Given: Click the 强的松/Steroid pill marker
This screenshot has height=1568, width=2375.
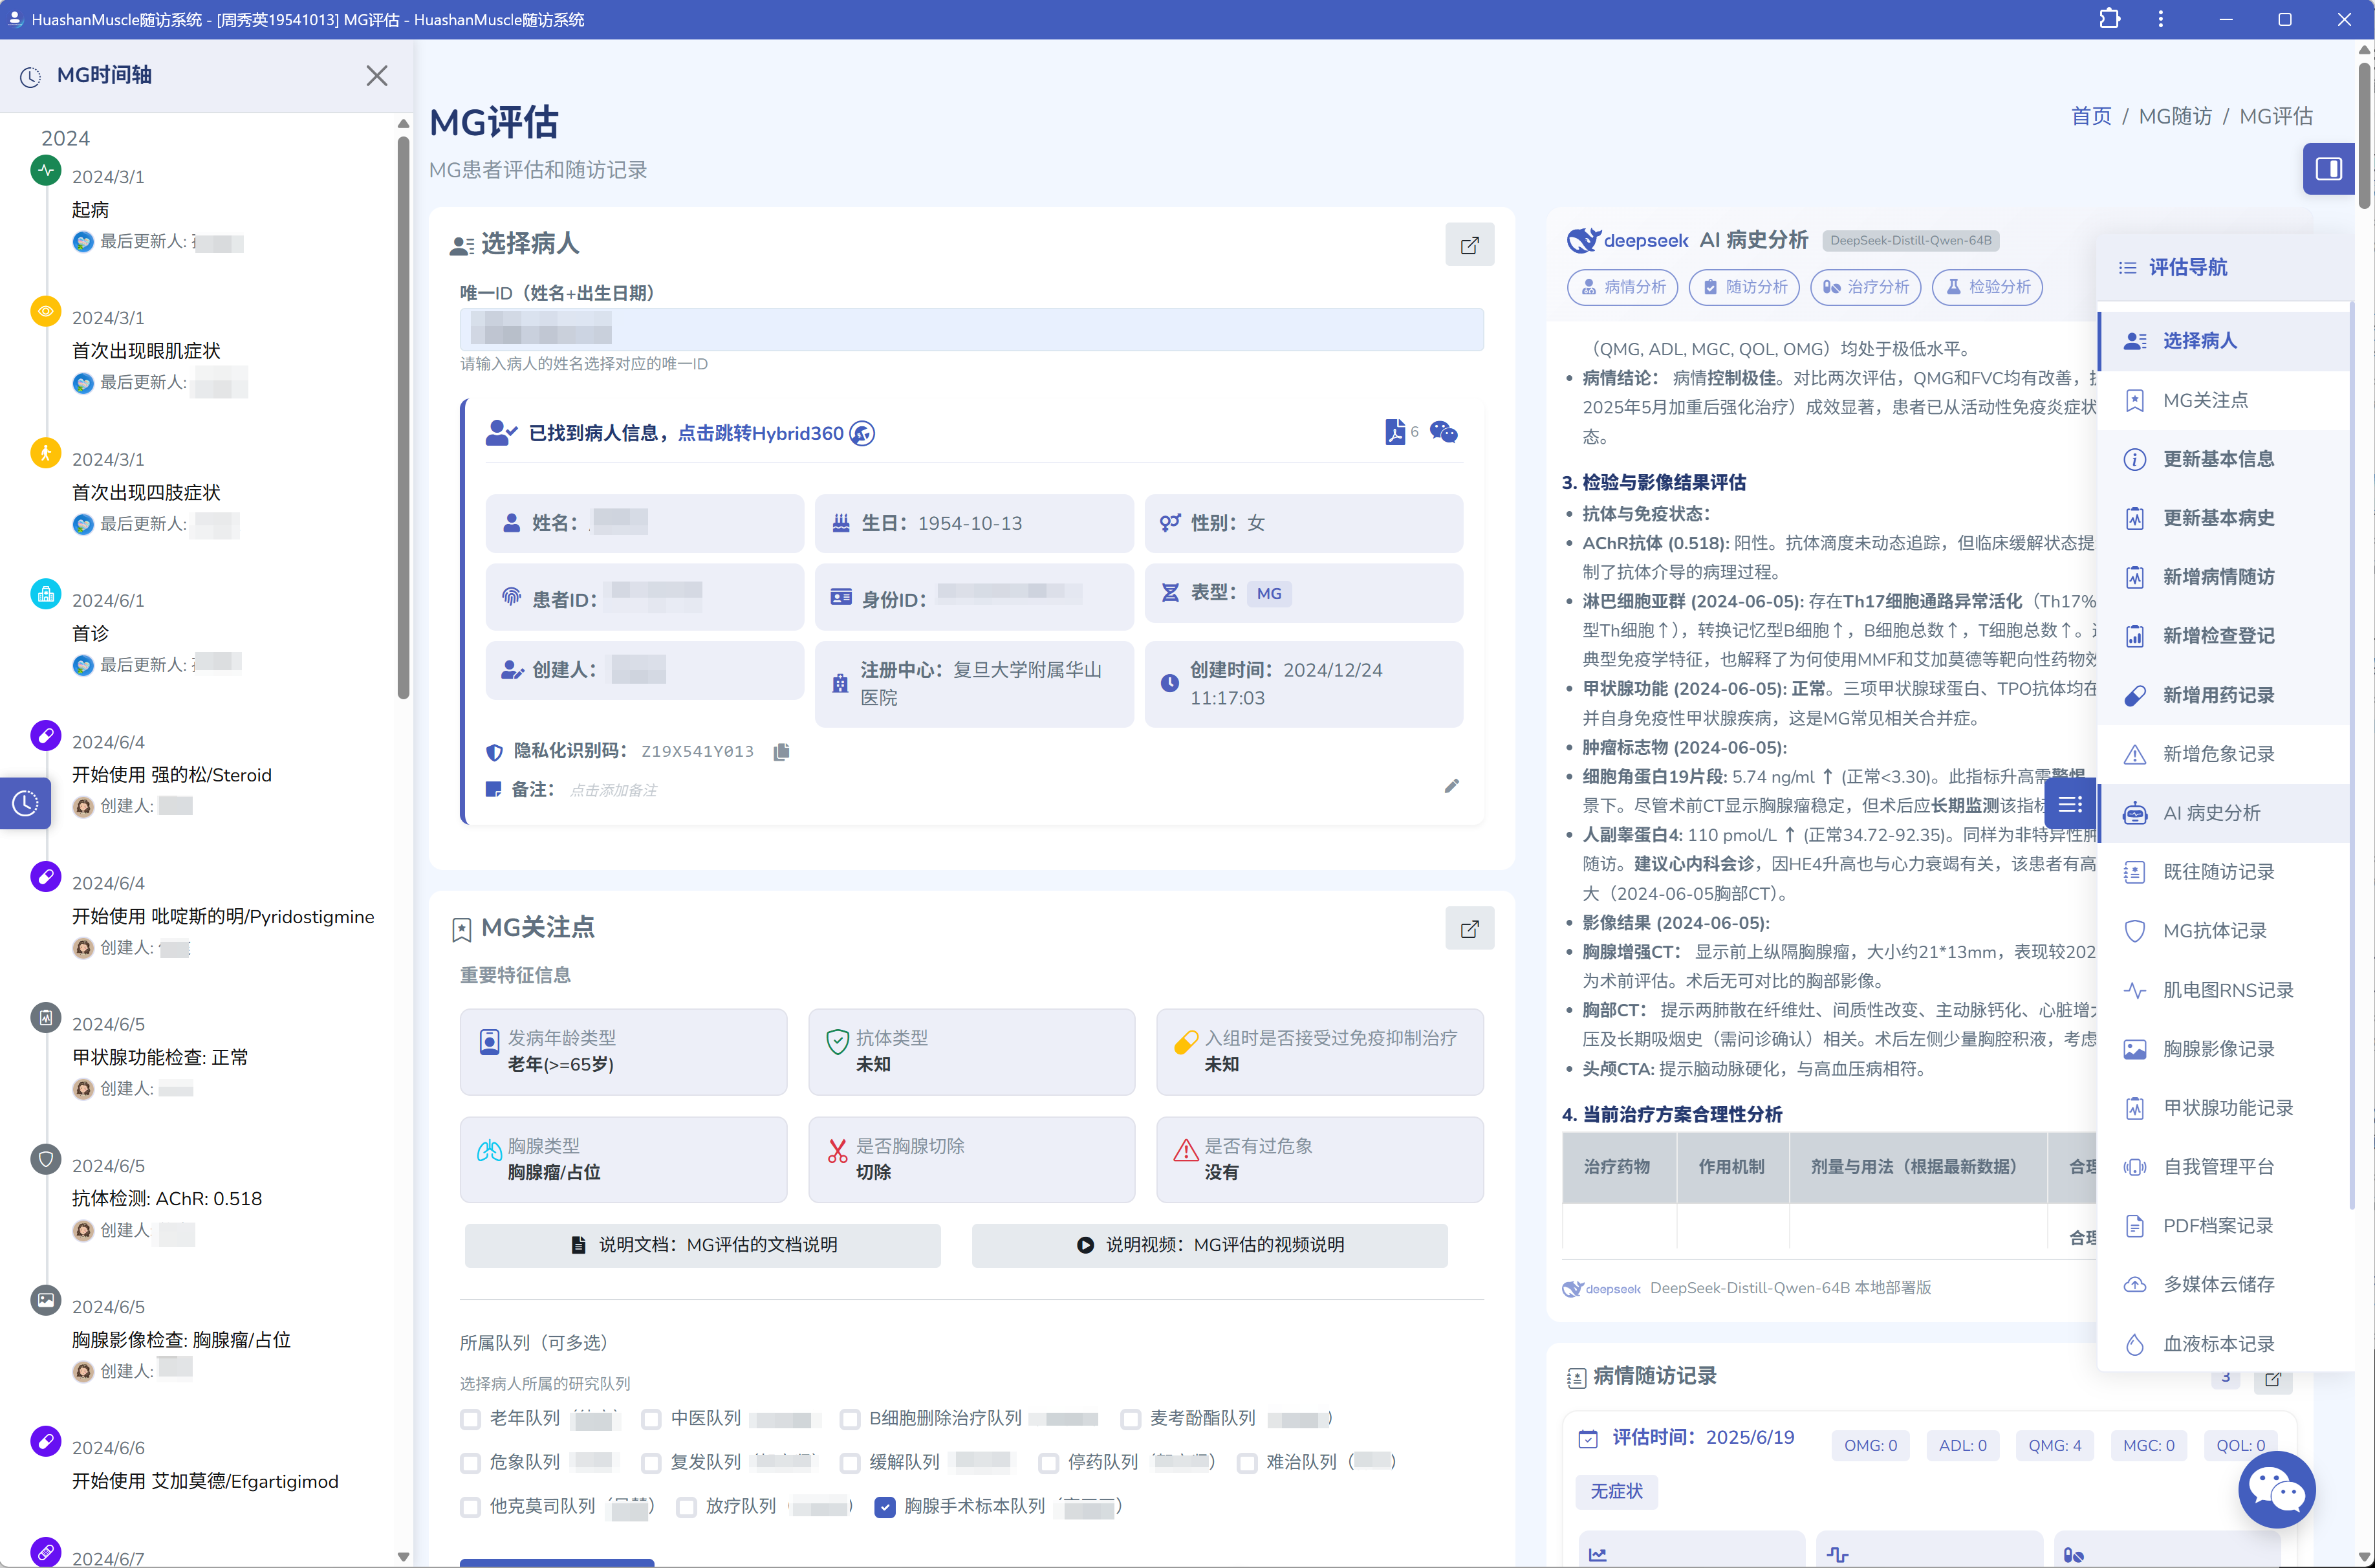Looking at the screenshot, I should (x=46, y=735).
